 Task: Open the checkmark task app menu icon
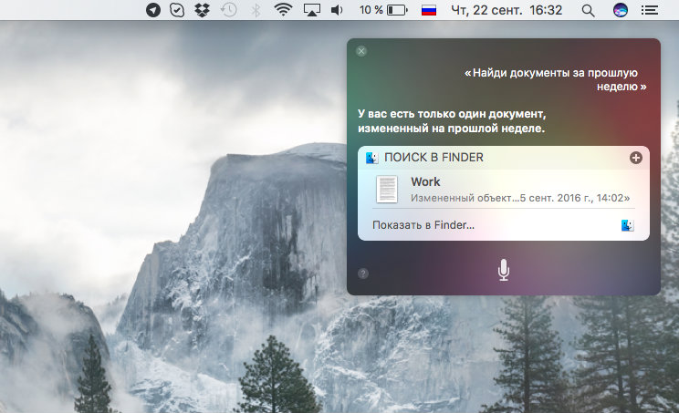pyautogui.click(x=177, y=10)
